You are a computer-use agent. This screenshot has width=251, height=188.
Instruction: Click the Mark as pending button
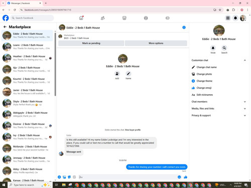tap(91, 43)
